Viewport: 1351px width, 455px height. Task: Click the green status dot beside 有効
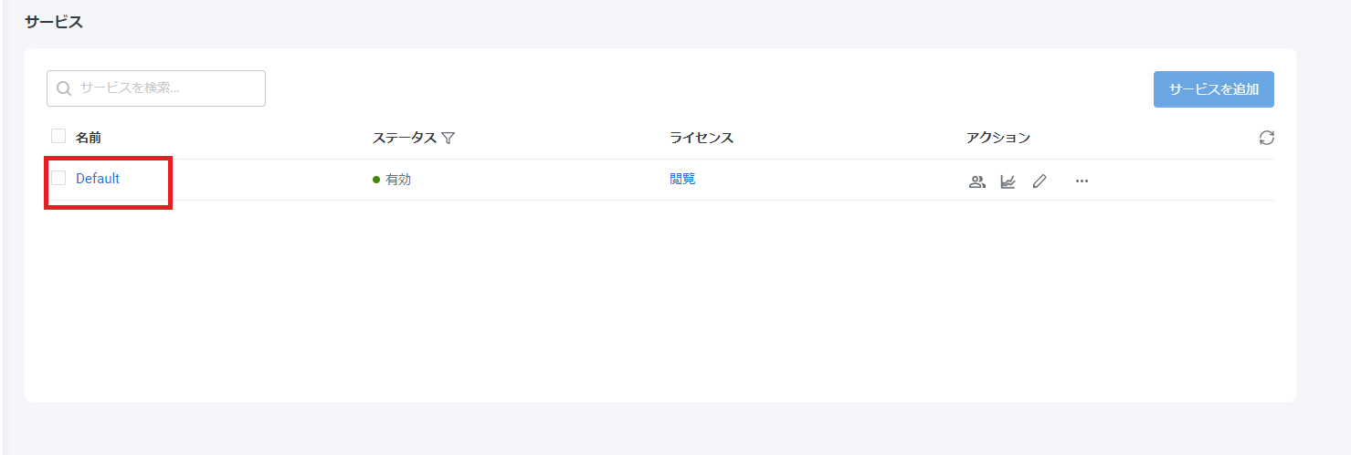pos(376,180)
